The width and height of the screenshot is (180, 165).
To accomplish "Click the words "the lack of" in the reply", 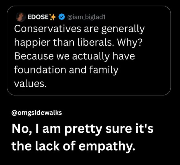I will pos(48,146).
